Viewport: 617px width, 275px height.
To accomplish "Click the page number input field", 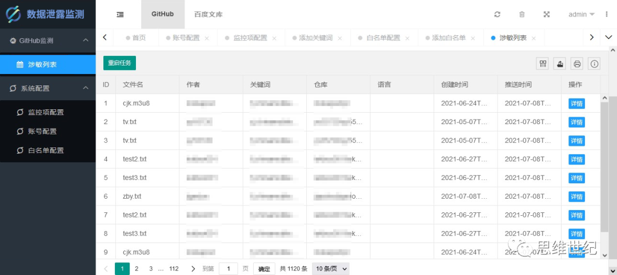I will [x=228, y=269].
